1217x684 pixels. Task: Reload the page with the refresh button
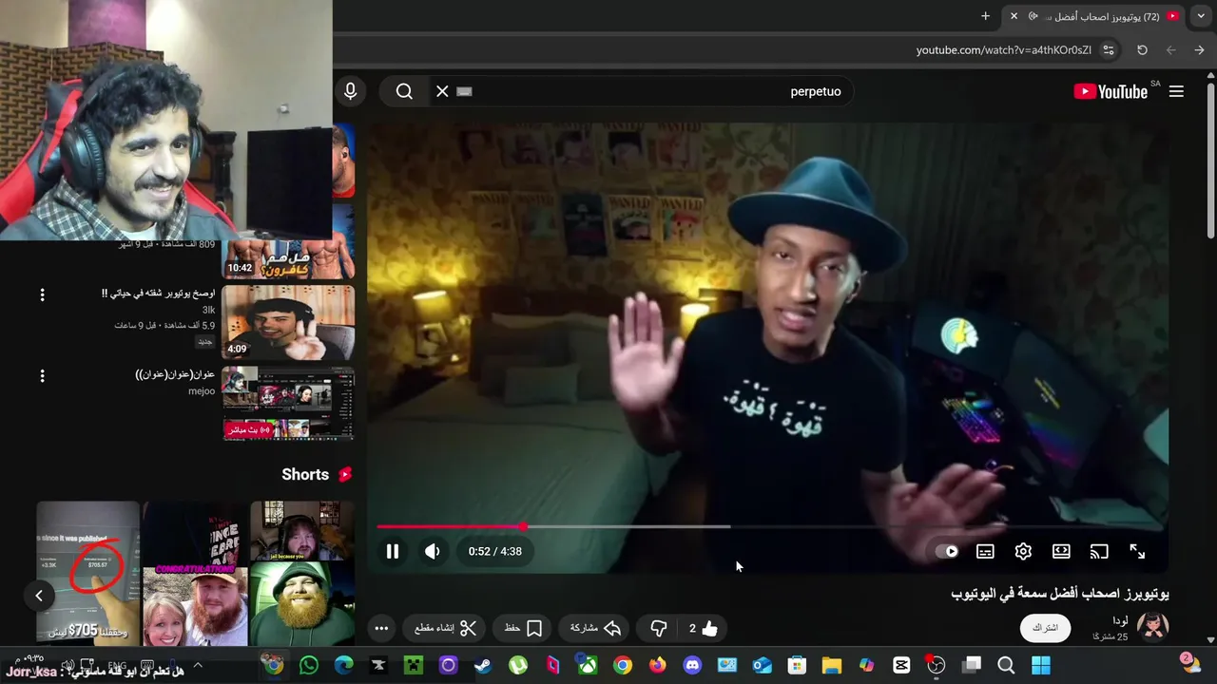click(1142, 49)
